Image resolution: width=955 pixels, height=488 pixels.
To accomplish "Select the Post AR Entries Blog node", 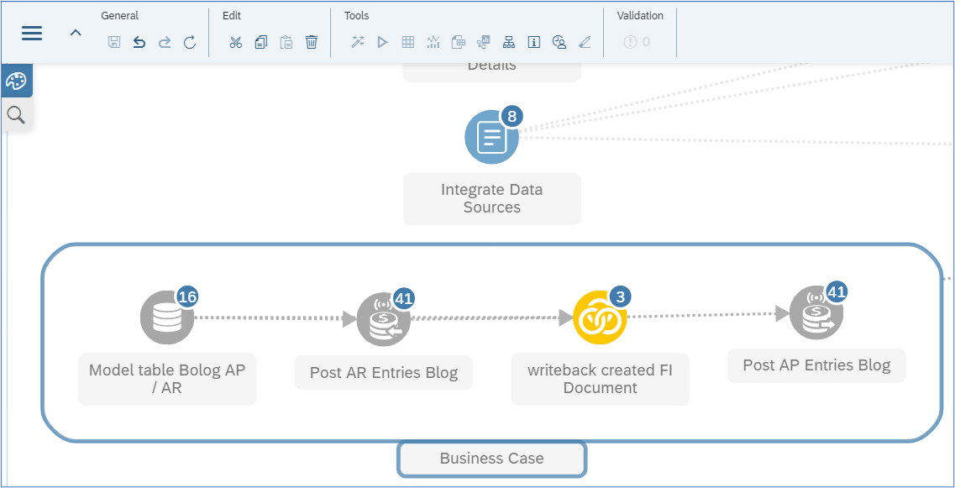I will pyautogui.click(x=383, y=317).
